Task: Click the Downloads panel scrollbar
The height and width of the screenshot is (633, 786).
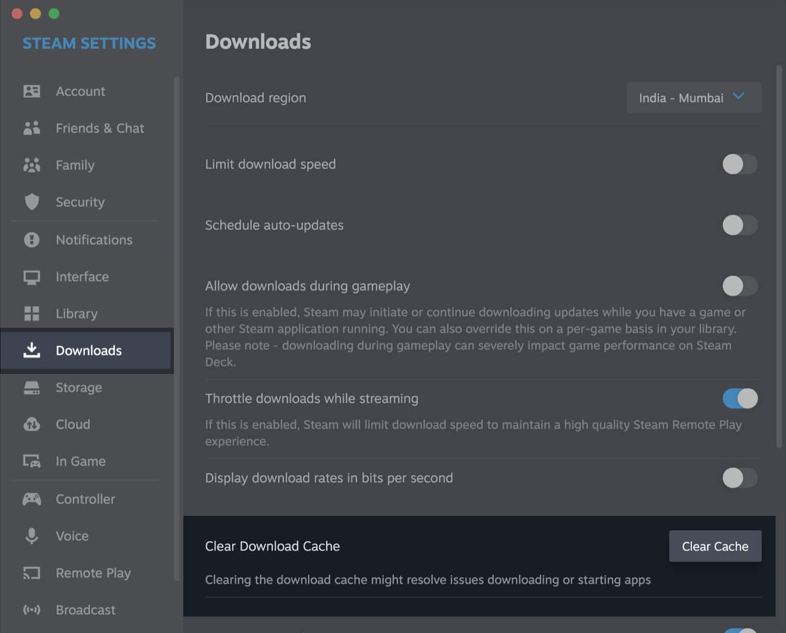Action: pos(779,256)
